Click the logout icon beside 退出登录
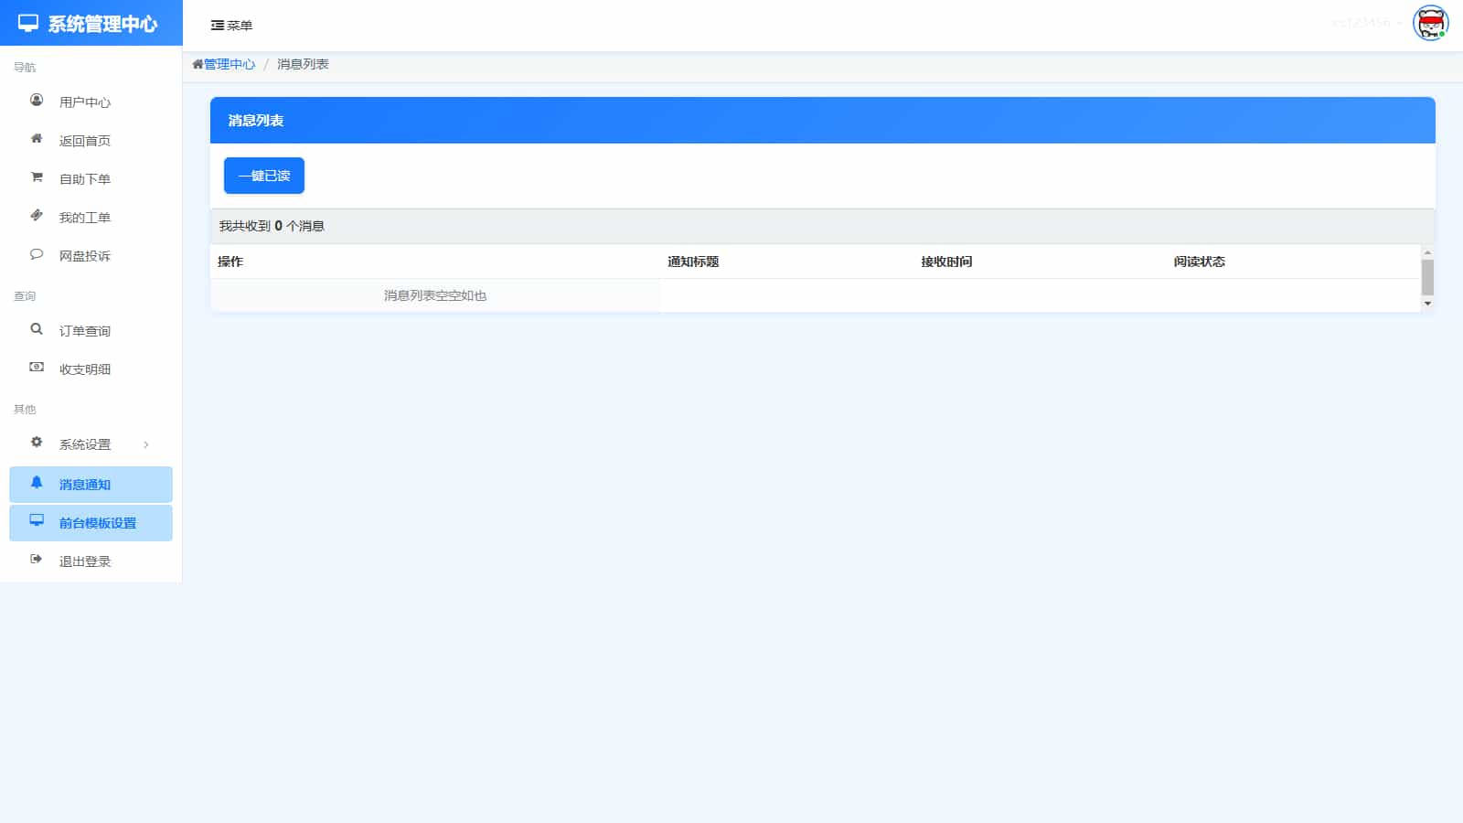The image size is (1463, 823). 37,560
